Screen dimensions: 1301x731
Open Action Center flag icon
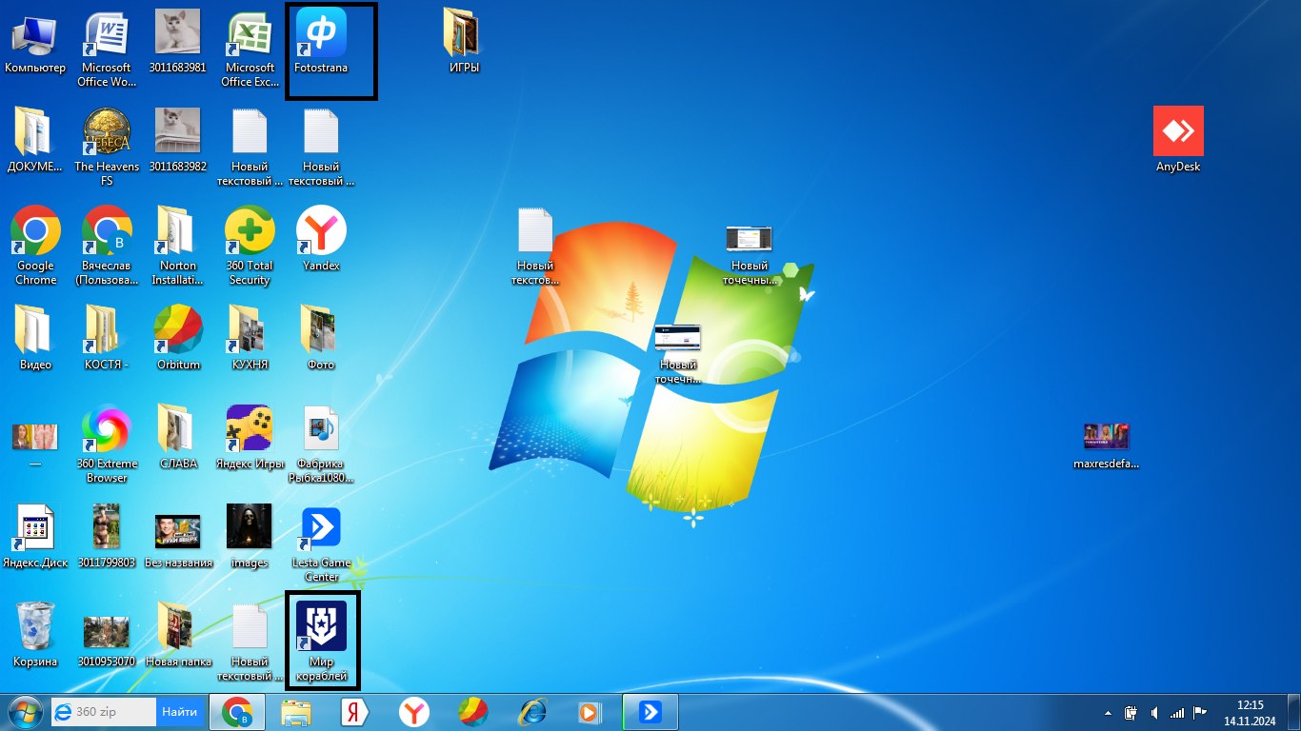point(1200,712)
